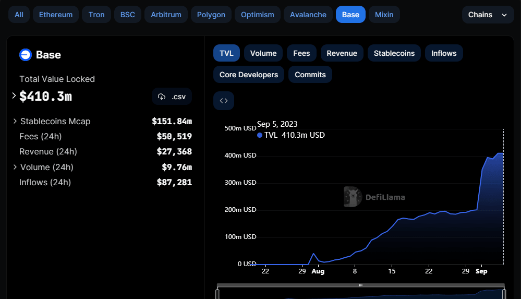The width and height of the screenshot is (521, 299).
Task: Switch to the Ethereum chain tab
Action: (56, 15)
